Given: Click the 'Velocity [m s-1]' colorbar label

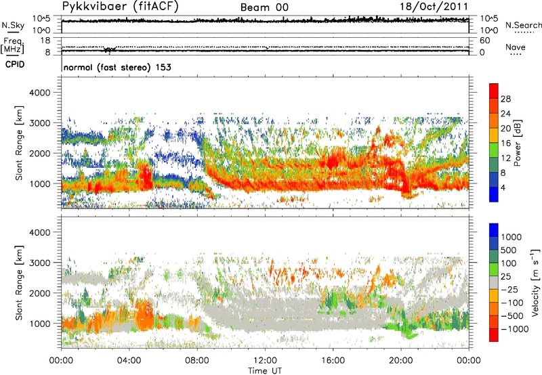Looking at the screenshot, I should (535, 282).
